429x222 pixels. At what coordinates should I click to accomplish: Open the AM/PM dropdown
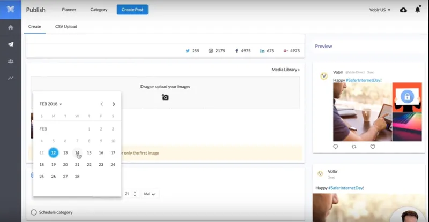150,194
